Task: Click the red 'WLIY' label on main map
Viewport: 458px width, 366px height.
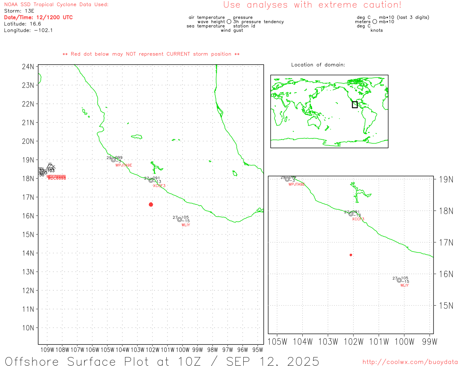Action: 186,225
